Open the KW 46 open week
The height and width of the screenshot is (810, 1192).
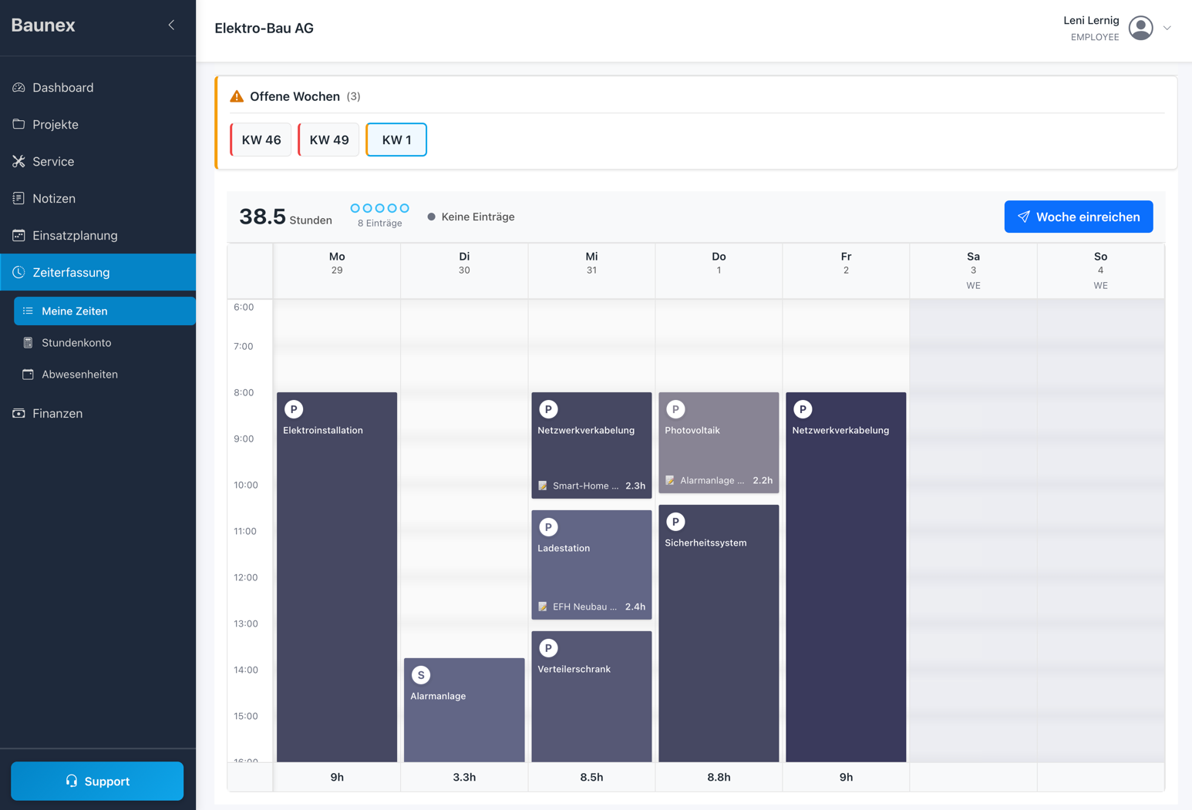coord(260,139)
